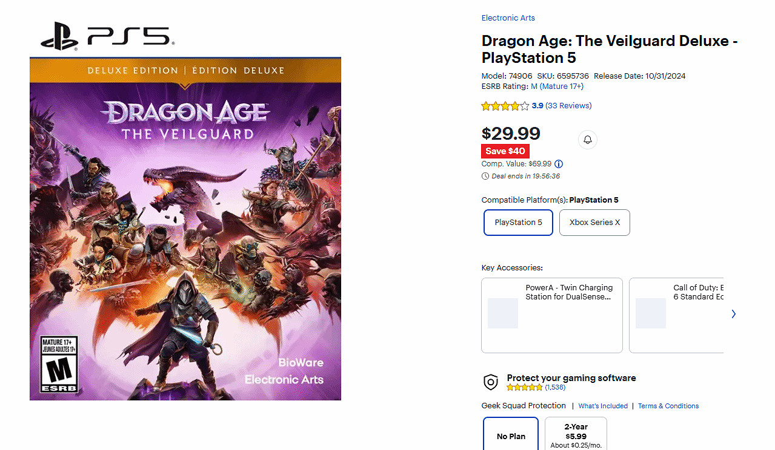775x450 pixels.
Task: Open the Call of Duty accessory card
Action: point(676,315)
